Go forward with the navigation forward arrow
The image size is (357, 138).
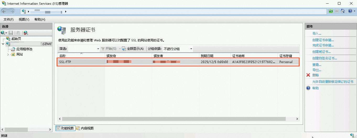click(12, 11)
